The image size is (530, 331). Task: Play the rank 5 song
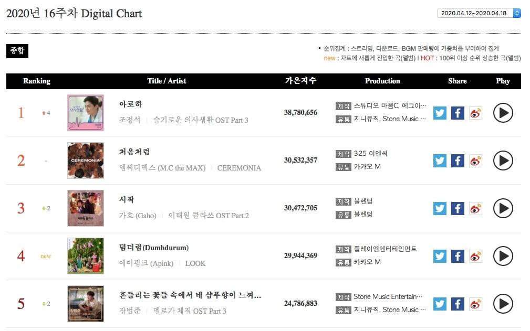(x=503, y=304)
